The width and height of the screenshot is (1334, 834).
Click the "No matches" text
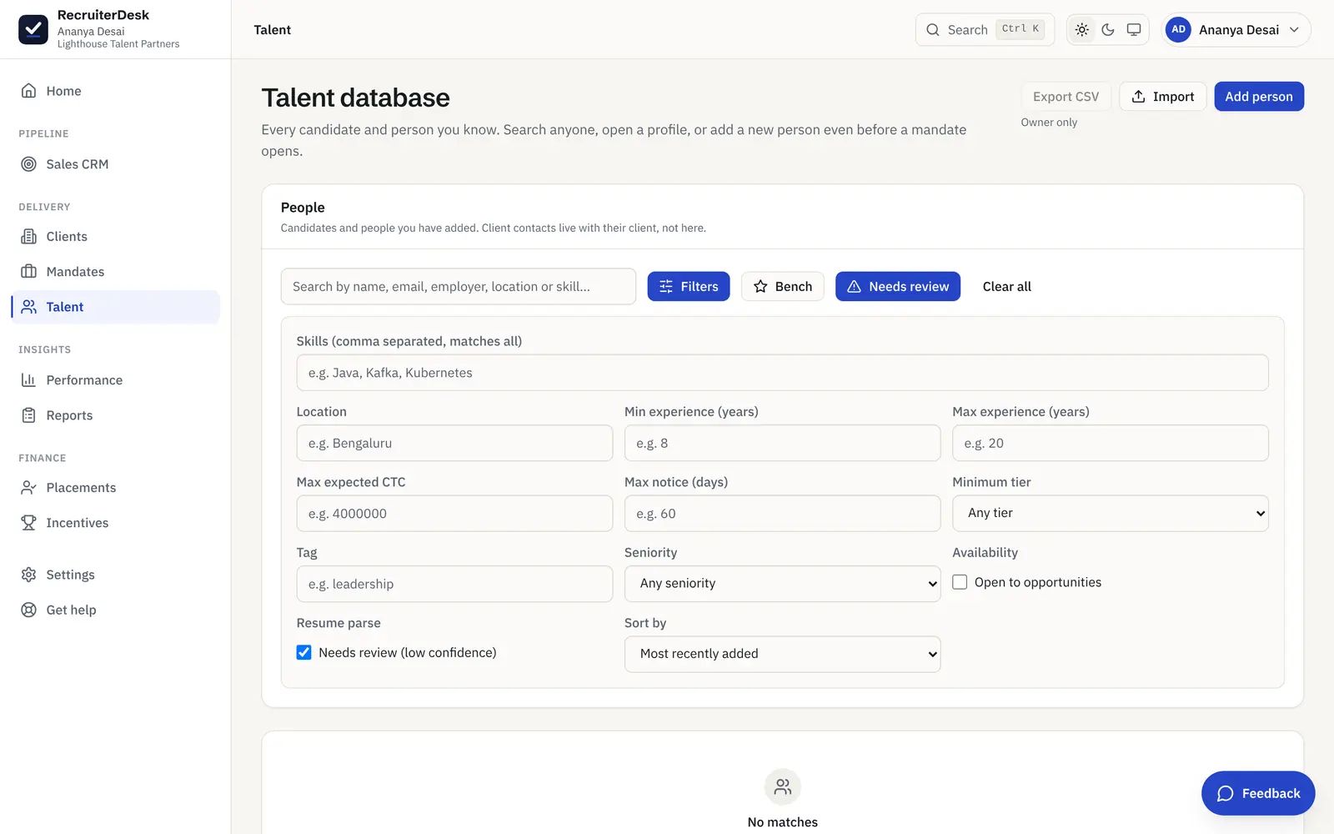(783, 822)
